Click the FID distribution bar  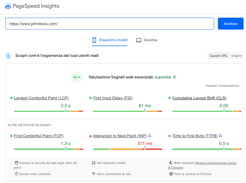coord(128,111)
